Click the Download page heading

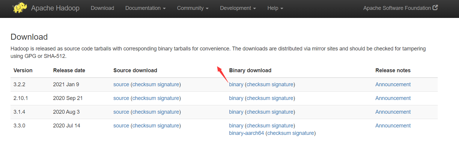pyautogui.click(x=29, y=37)
